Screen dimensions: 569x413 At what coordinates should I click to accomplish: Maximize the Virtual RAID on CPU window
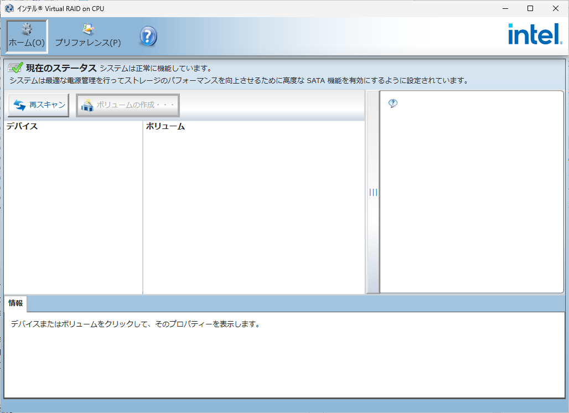pos(530,8)
